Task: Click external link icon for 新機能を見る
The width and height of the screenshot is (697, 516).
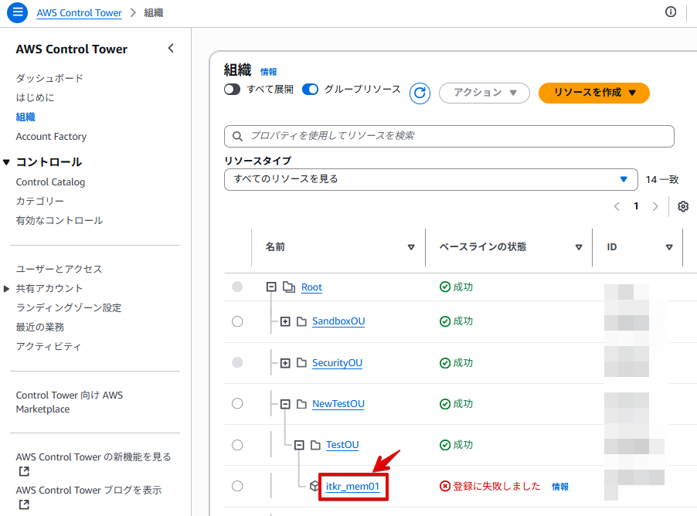Action: click(x=24, y=471)
